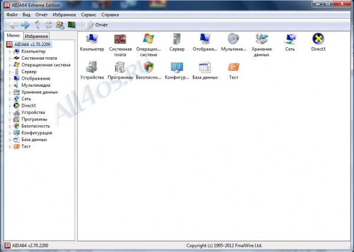Open the Сервер icon in the main pane
The image size is (354, 252).
[177, 42]
